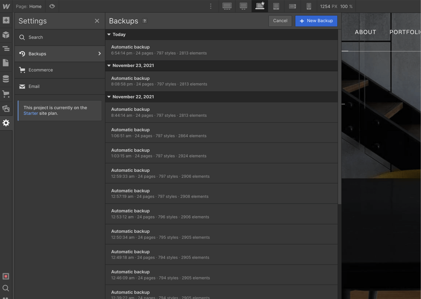The image size is (421, 299).
Task: Enable preview mode with the eye icon
Action: [52, 6]
